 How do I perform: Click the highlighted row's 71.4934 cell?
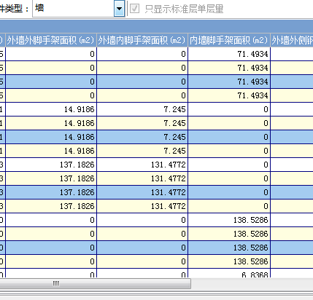[229, 82]
